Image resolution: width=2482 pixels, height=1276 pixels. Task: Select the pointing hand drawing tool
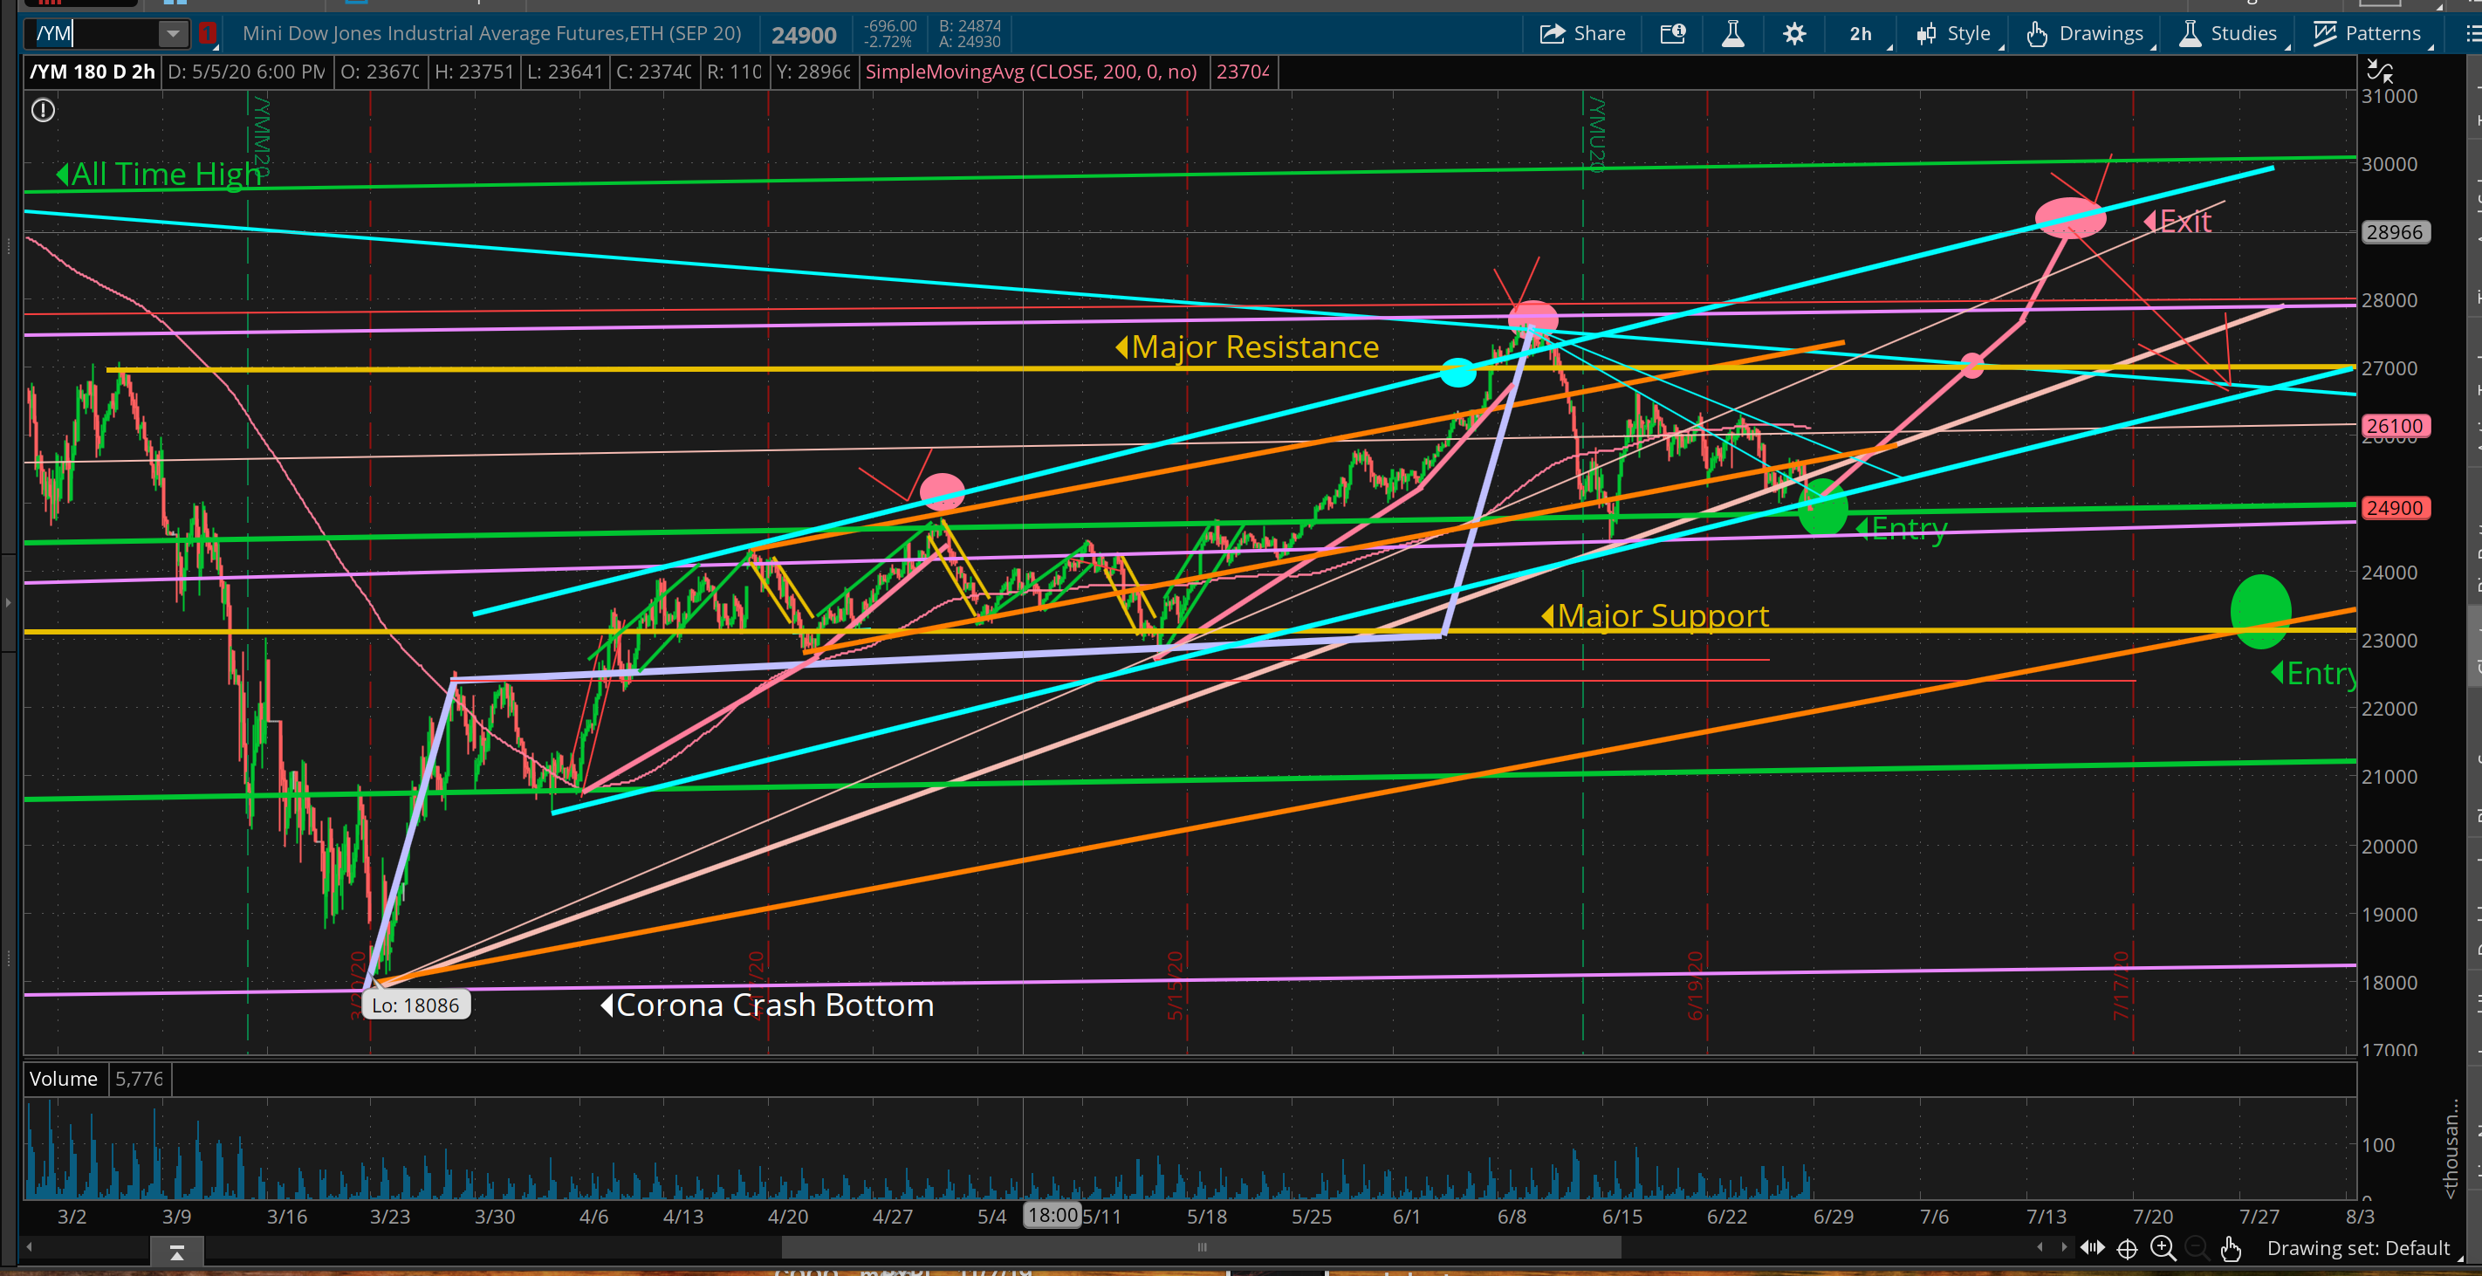[x=2231, y=1249]
